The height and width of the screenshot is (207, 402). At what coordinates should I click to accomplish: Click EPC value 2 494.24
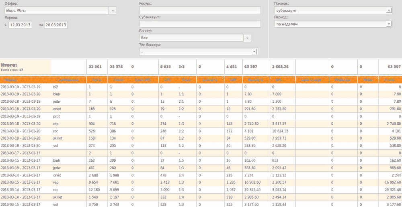click(x=280, y=197)
